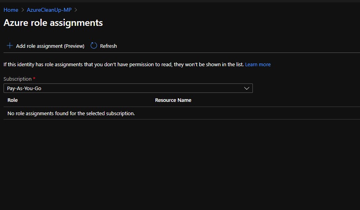
Task: Open AzureCleanUp-MP breadcrumb link
Action: coord(49,10)
